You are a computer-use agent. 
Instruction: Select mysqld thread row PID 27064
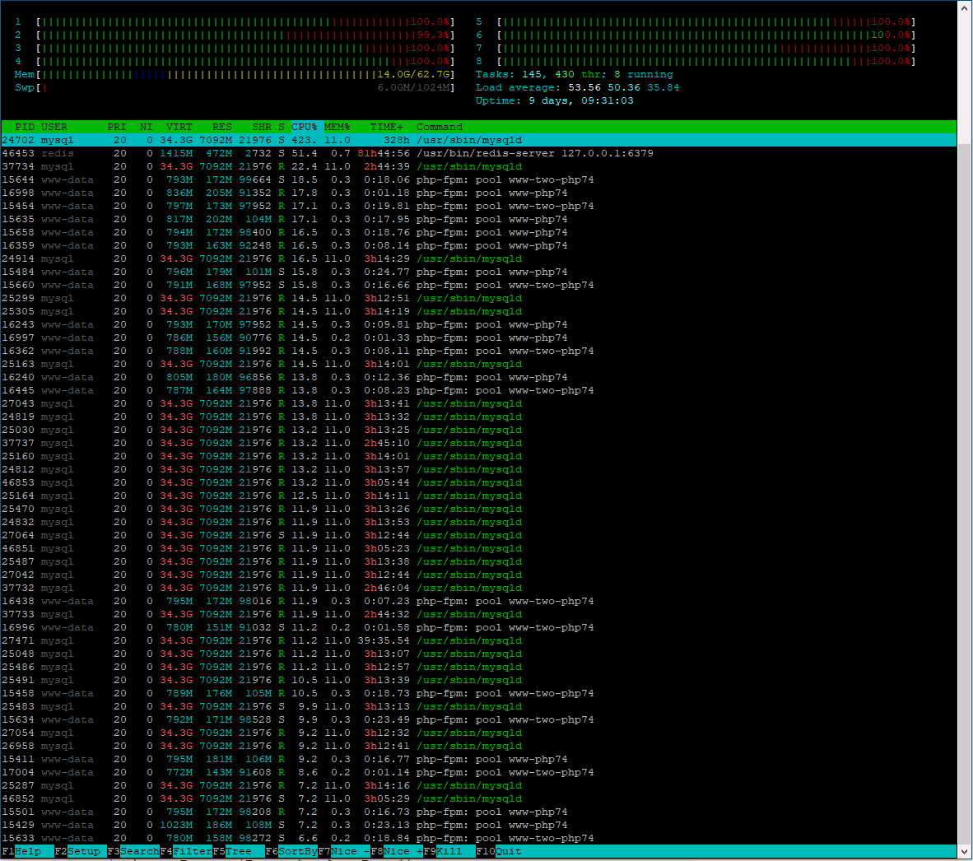[x=478, y=535]
